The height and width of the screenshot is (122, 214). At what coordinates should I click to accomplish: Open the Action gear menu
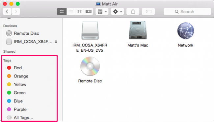[x=118, y=11]
